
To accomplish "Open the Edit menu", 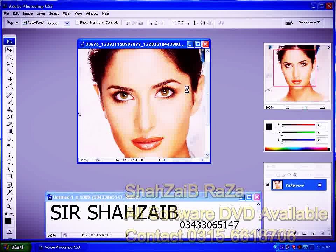I will (x=16, y=14).
